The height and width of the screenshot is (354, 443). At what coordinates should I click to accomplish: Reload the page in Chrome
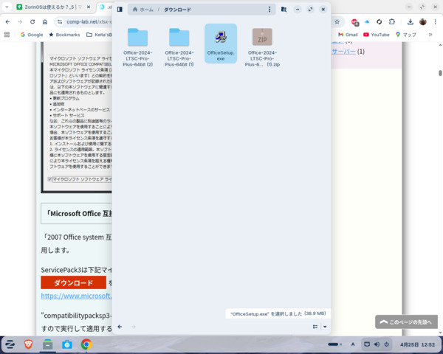(x=32, y=21)
